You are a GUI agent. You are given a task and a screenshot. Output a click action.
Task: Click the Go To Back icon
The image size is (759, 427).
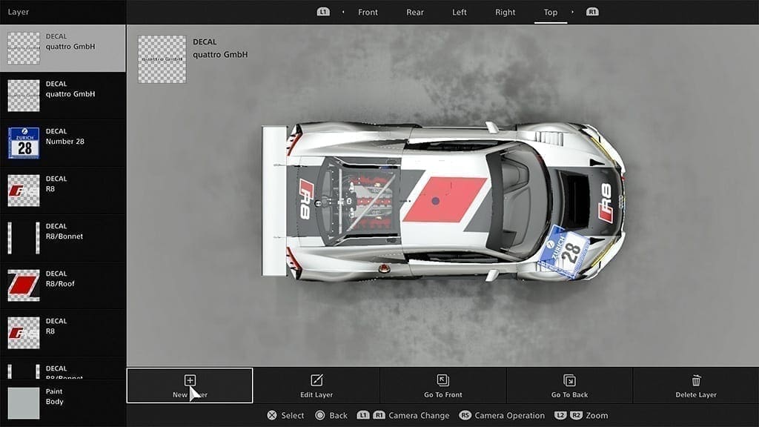point(569,380)
